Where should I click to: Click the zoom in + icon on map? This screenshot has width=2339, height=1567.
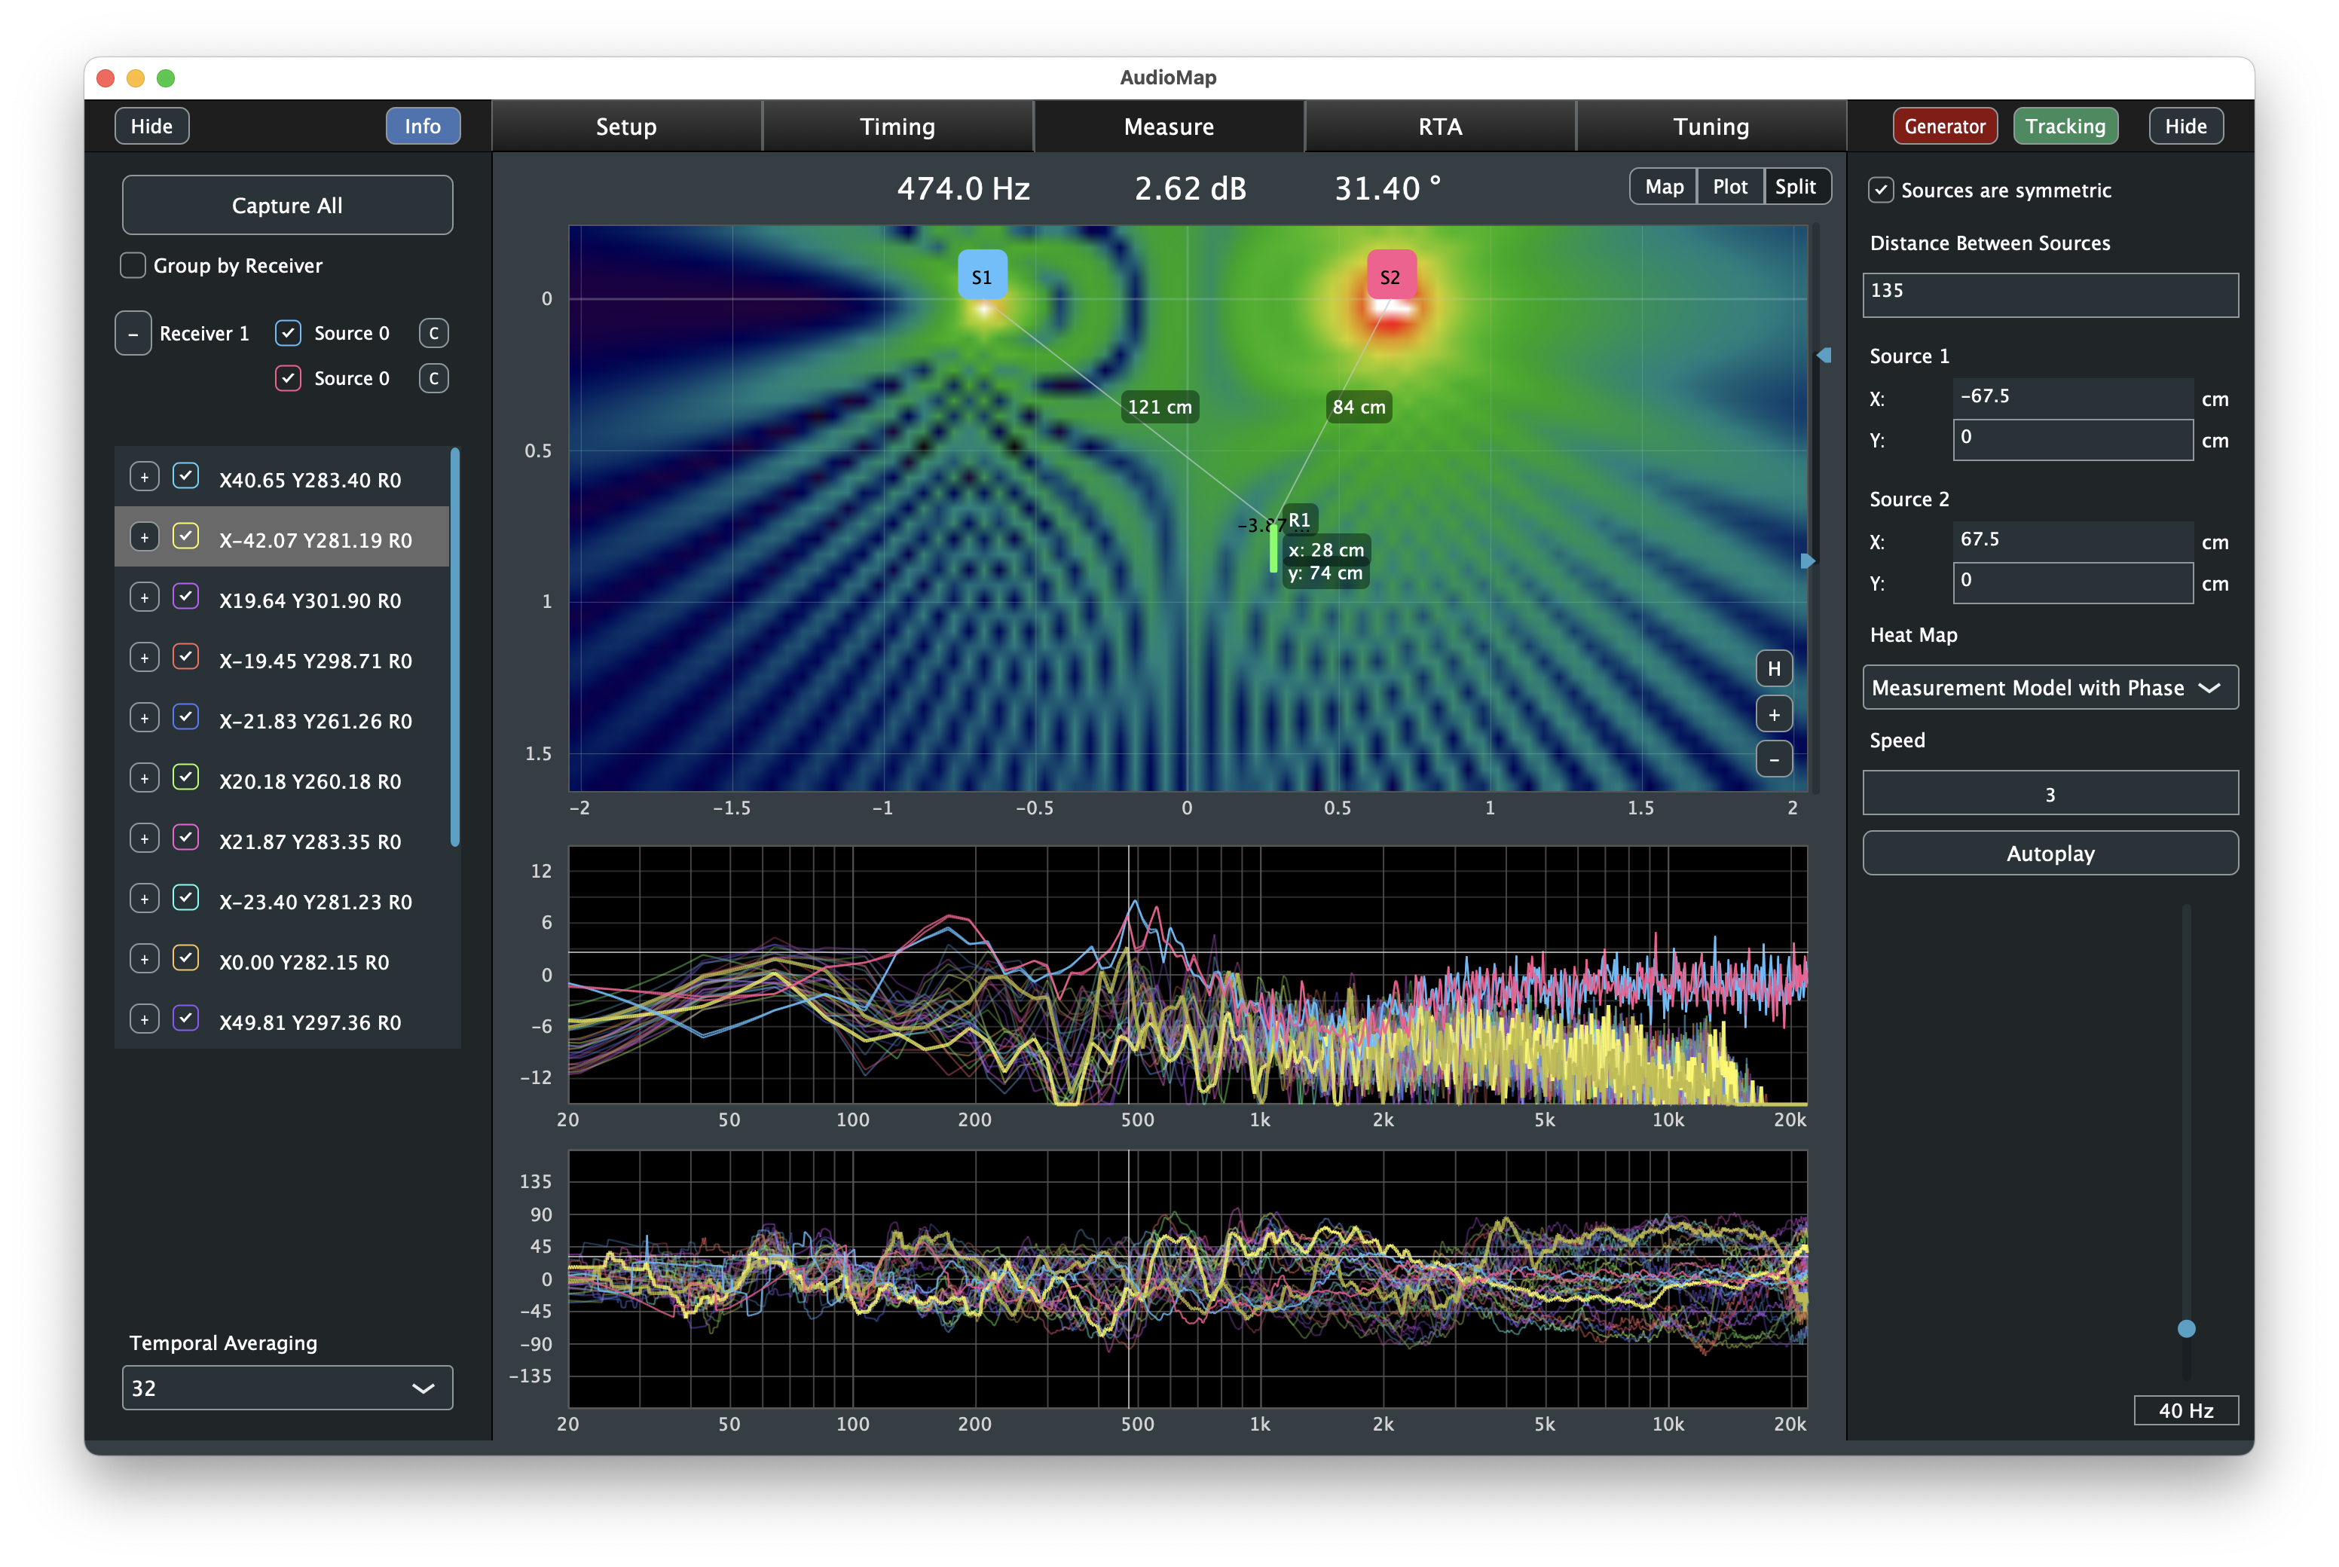click(x=1772, y=713)
